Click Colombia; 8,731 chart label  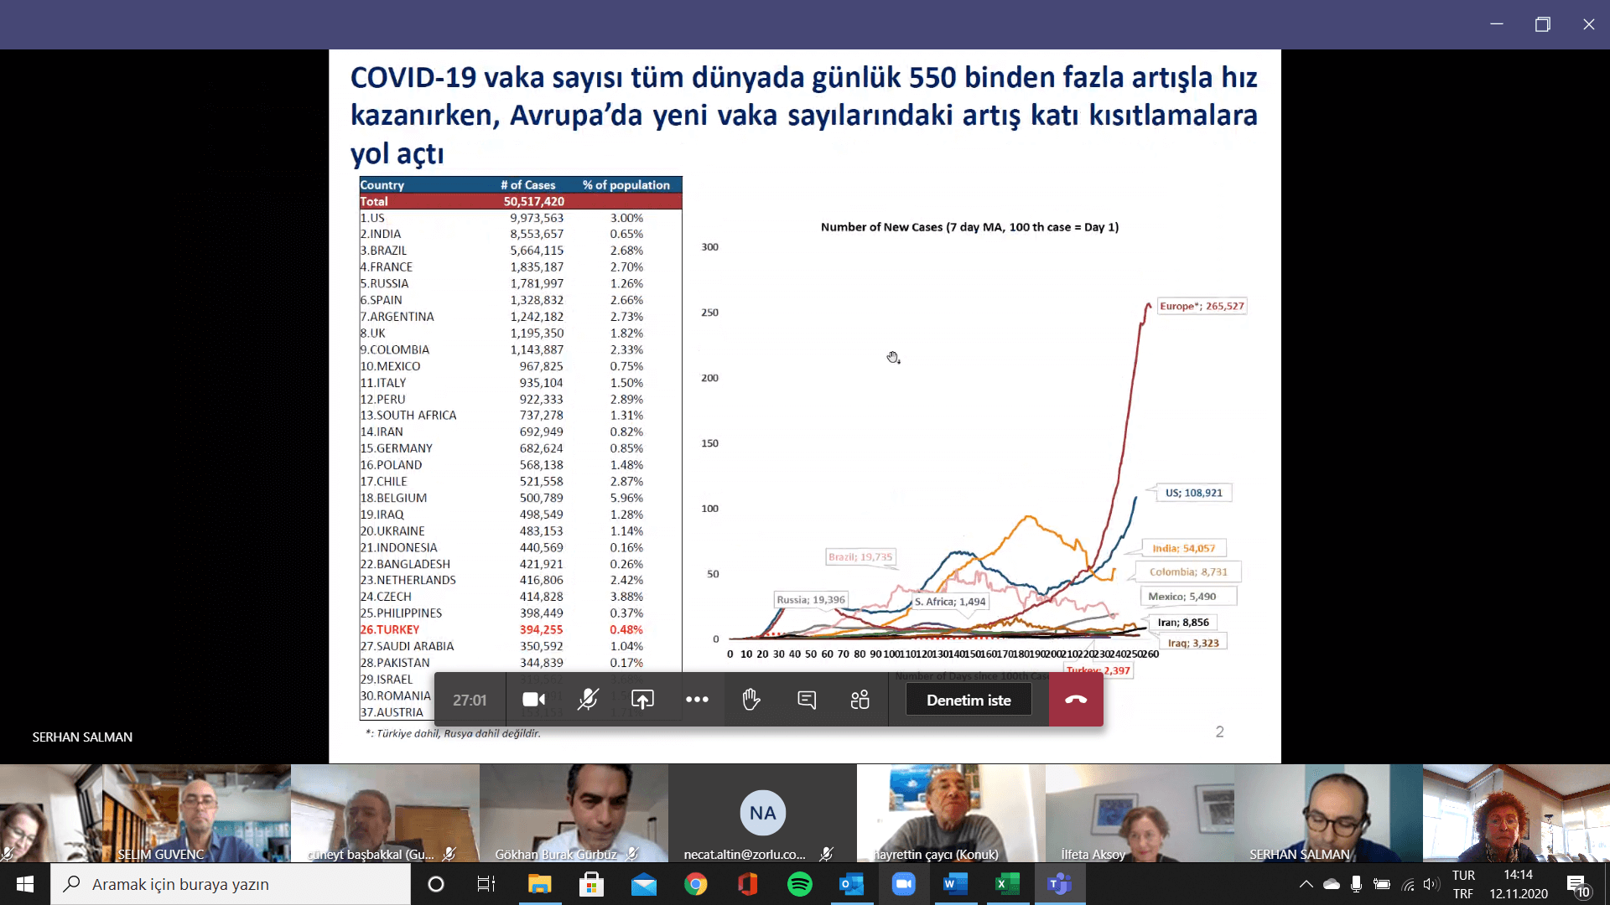tap(1188, 571)
